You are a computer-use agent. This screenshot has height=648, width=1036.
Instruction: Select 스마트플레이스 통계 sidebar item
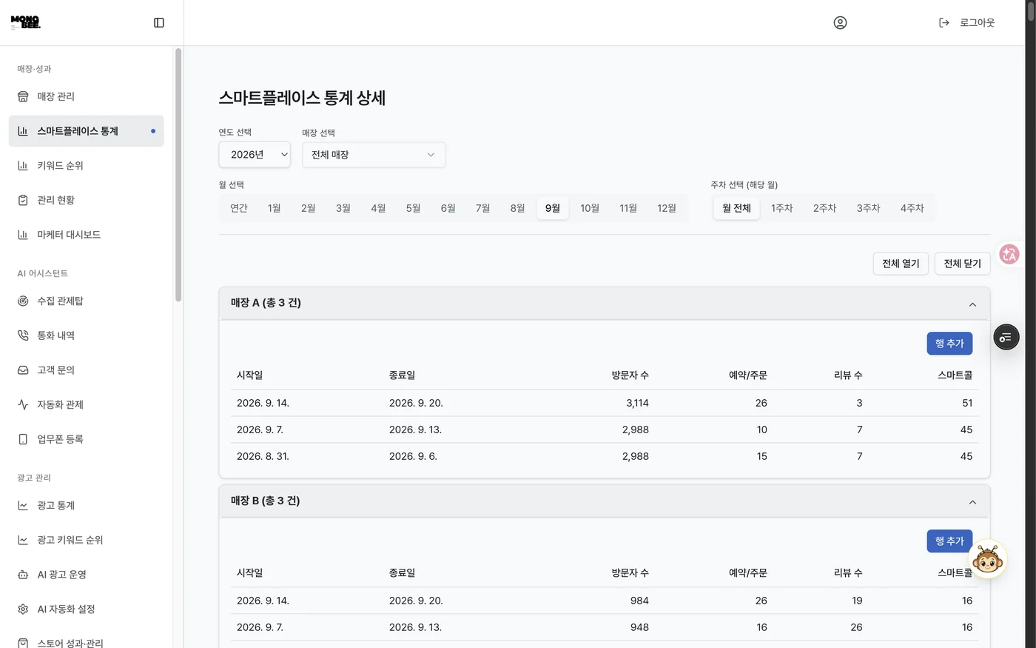[87, 131]
